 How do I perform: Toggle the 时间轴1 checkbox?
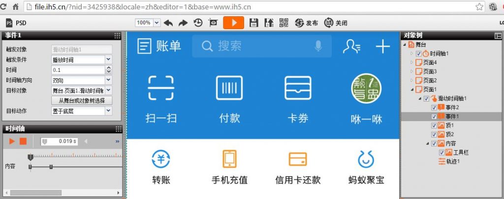pyautogui.click(x=418, y=53)
